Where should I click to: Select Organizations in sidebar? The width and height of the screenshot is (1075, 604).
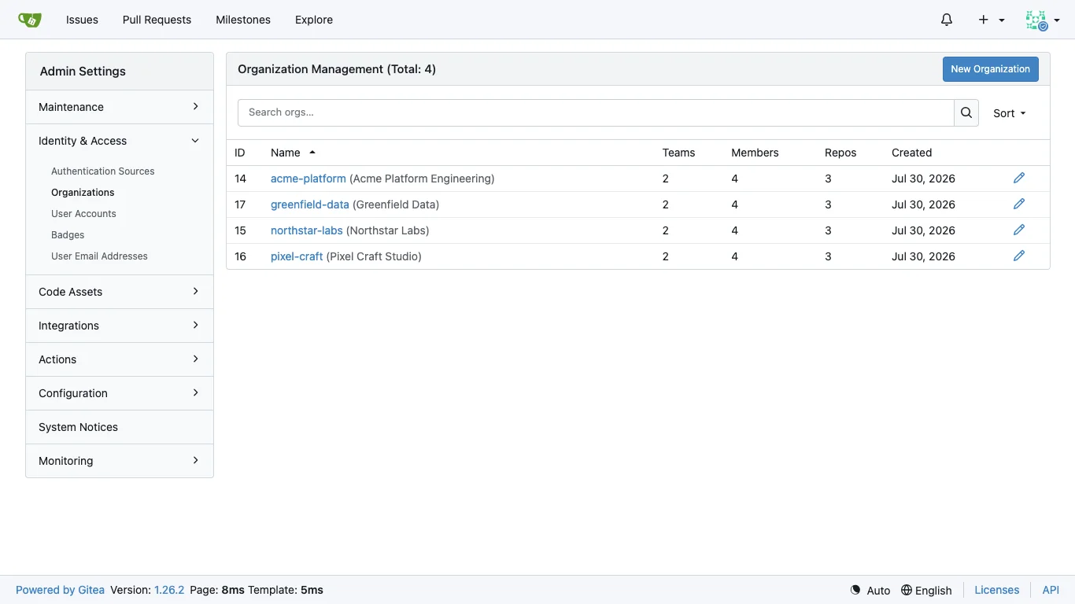tap(83, 193)
